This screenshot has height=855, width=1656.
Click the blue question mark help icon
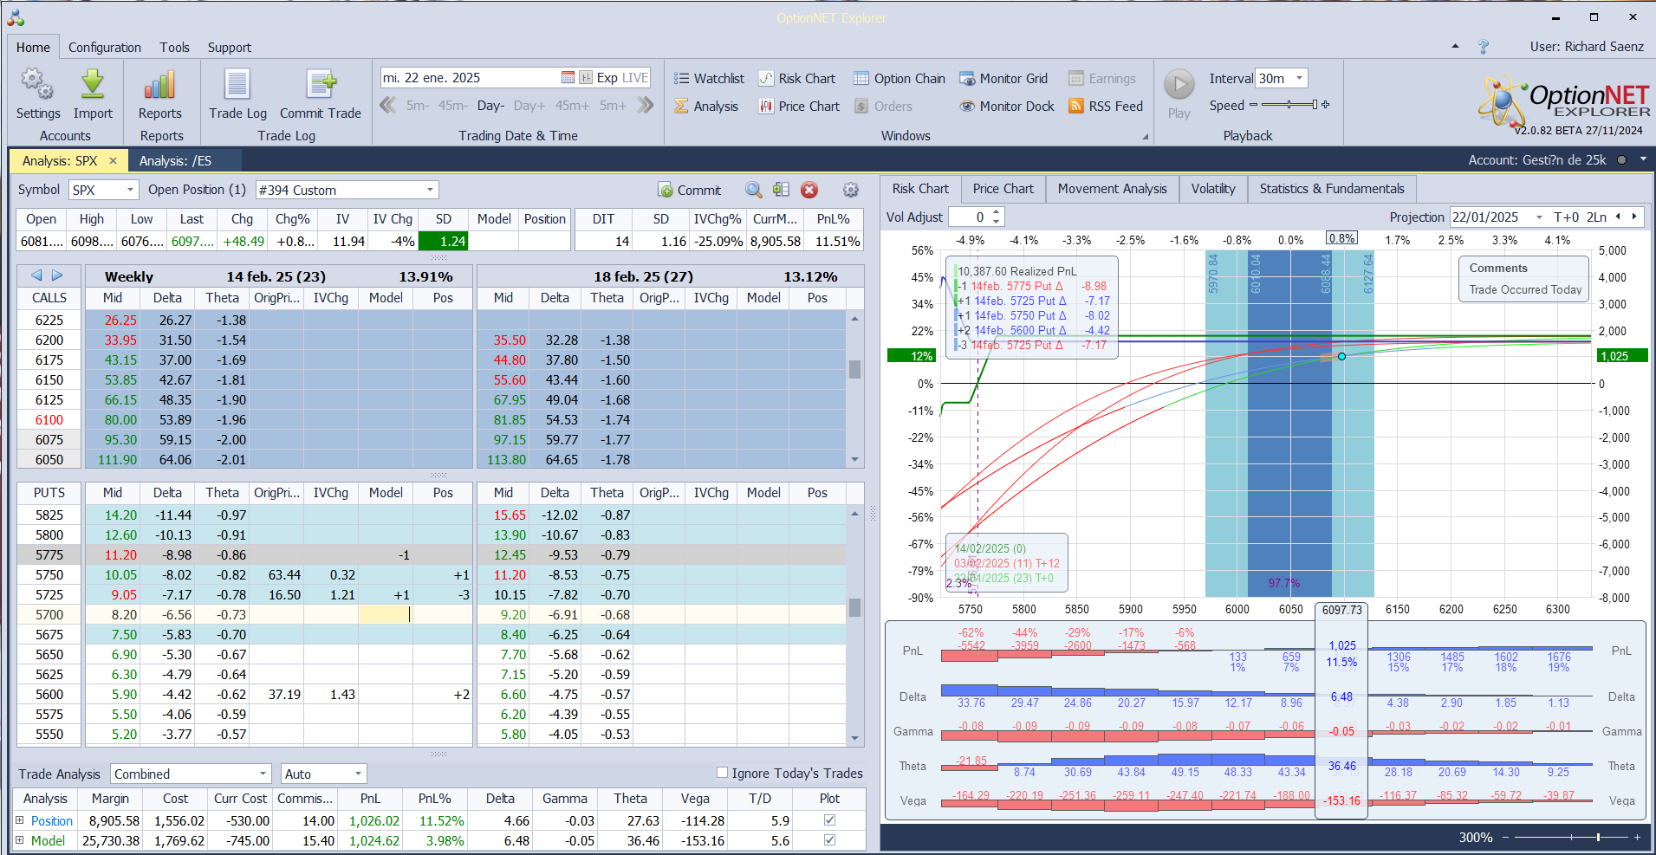(1484, 47)
